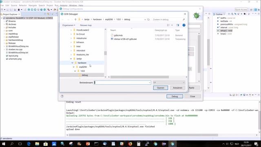Click the taskbar search icon

[12, 144]
